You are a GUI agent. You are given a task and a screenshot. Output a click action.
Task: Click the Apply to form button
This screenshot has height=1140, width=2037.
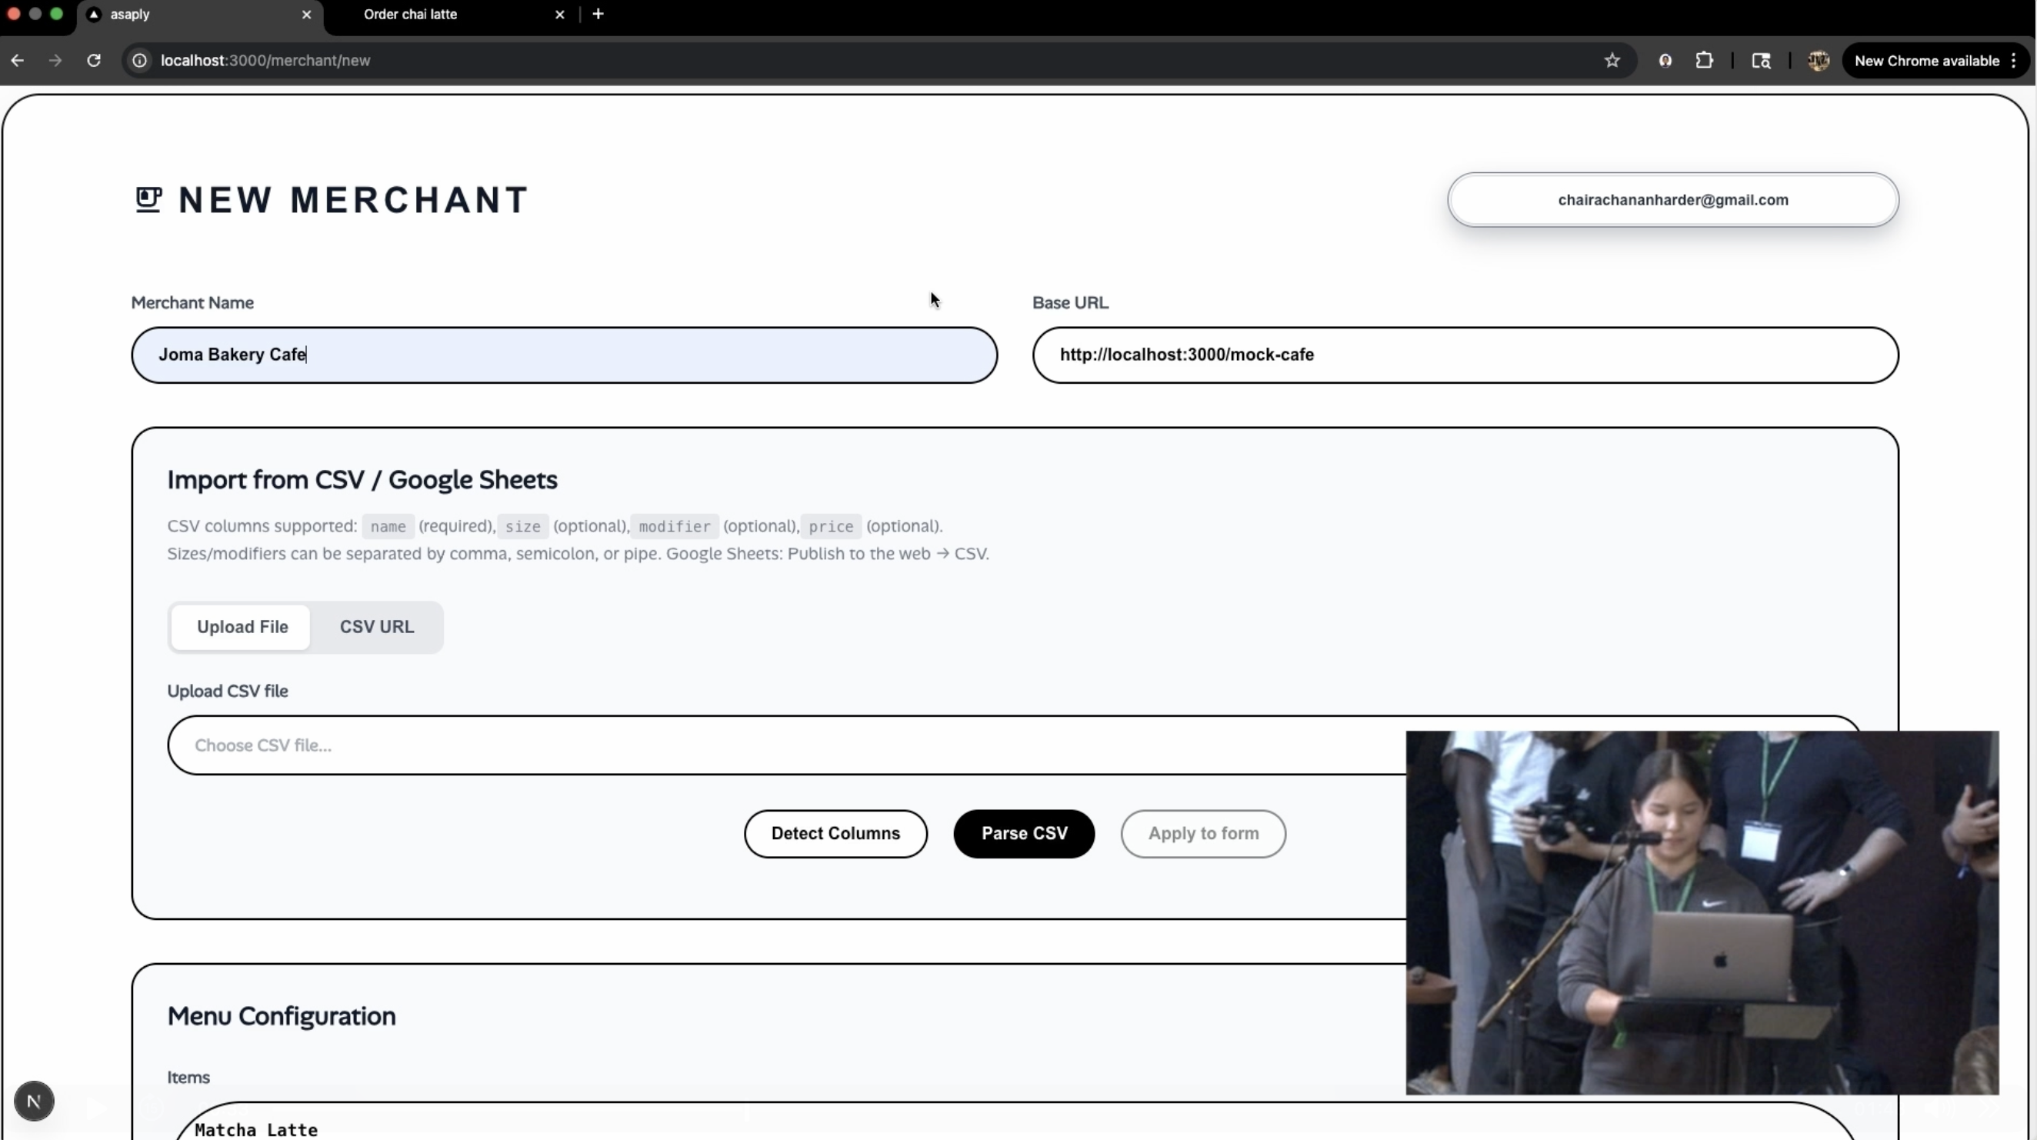click(1203, 833)
